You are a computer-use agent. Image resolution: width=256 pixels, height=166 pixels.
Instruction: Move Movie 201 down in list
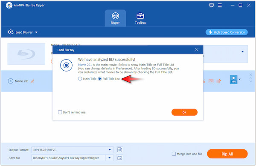[x=251, y=81]
